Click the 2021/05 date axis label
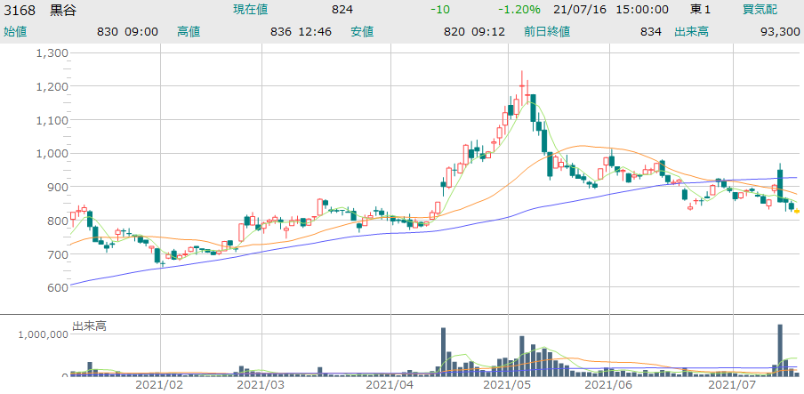 [507, 385]
